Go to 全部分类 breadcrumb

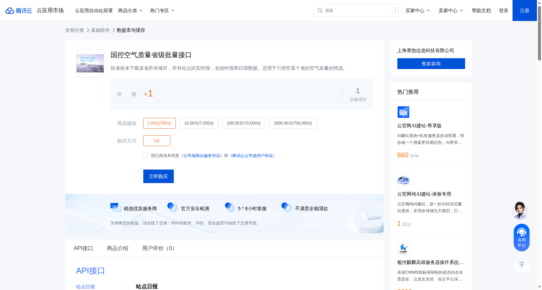click(75, 30)
